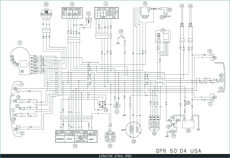Click callout number 4
The height and width of the screenshot is (158, 230).
point(22,84)
